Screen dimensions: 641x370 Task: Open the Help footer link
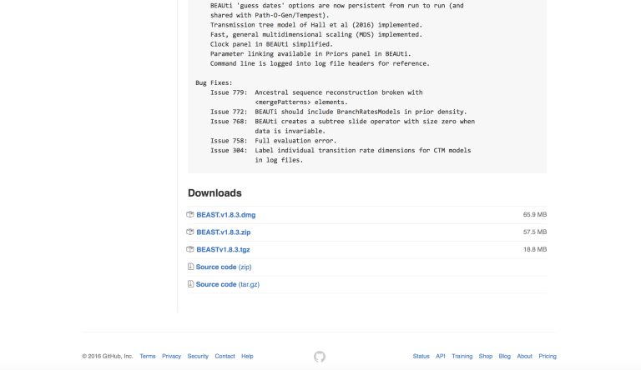tap(247, 356)
